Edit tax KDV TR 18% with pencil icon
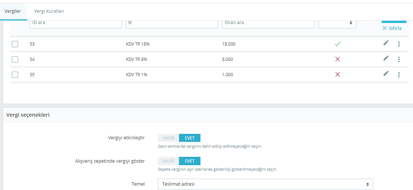413x190 pixels. (x=386, y=43)
